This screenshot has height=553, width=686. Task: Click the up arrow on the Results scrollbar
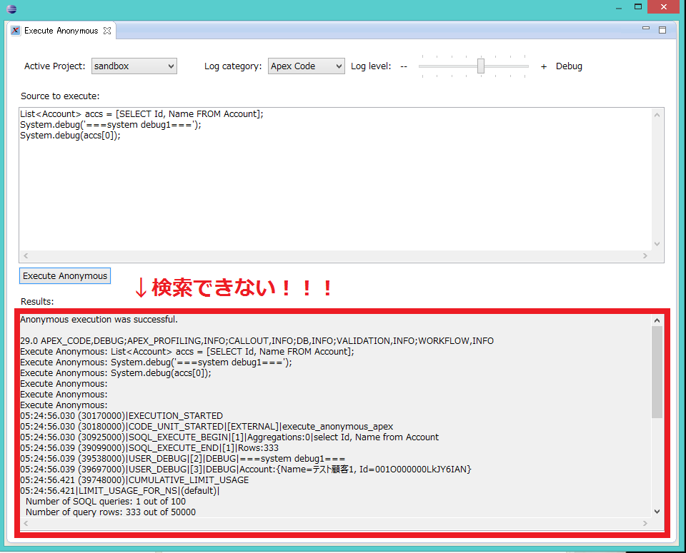point(658,320)
